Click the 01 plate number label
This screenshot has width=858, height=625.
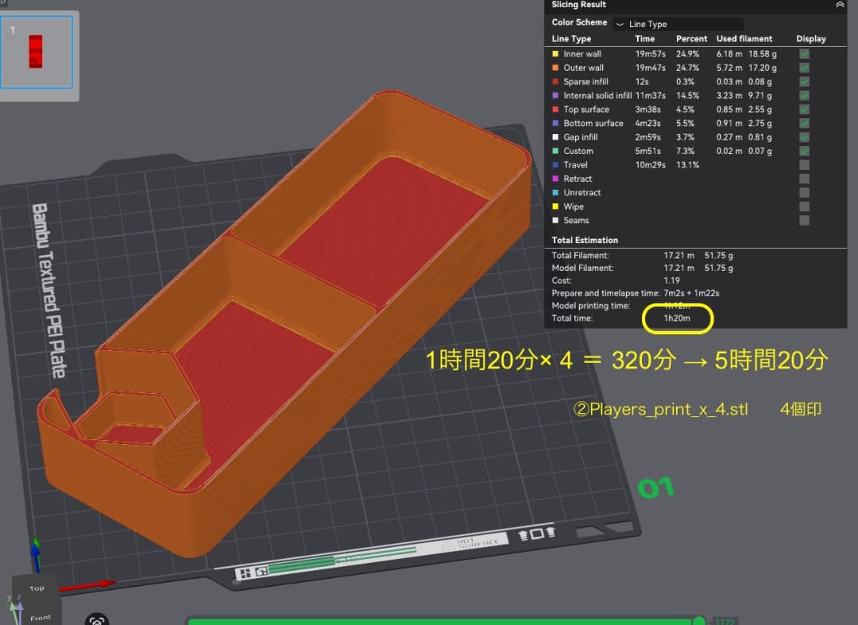655,488
